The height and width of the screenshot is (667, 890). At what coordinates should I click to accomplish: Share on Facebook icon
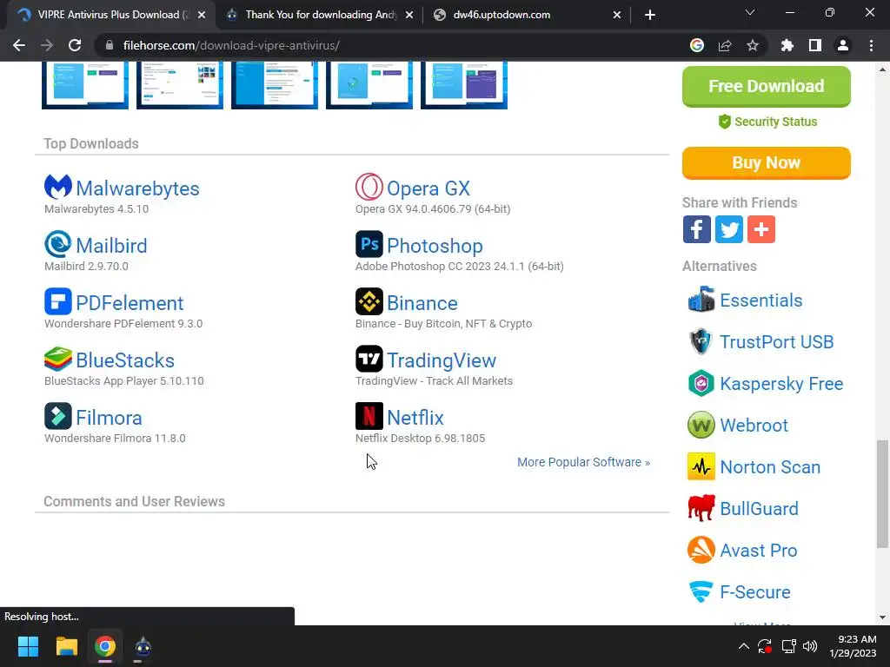click(x=696, y=229)
